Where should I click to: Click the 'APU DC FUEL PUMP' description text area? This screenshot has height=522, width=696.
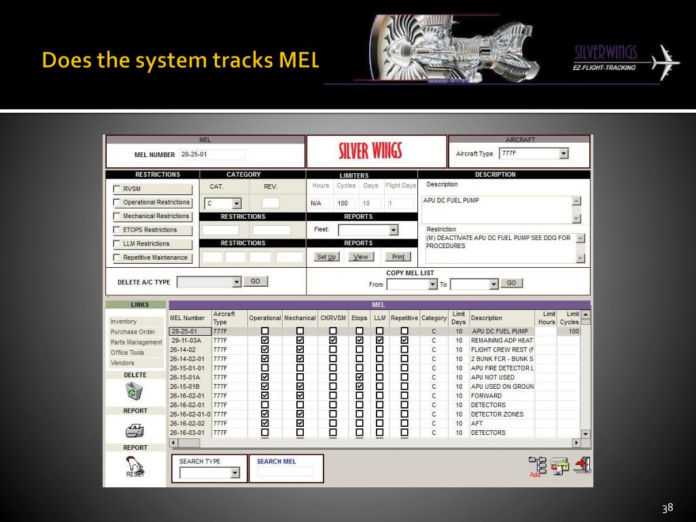tap(496, 209)
